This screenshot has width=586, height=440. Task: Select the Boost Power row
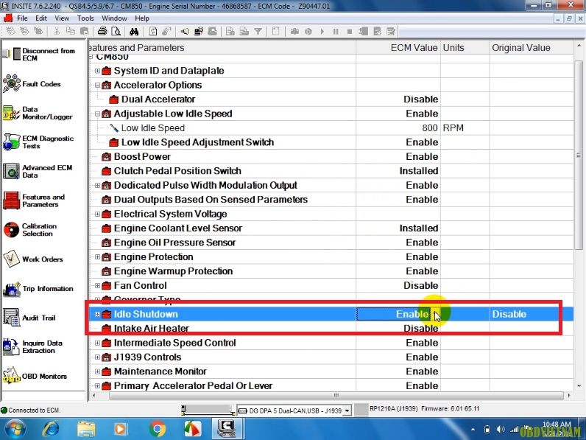pos(331,156)
